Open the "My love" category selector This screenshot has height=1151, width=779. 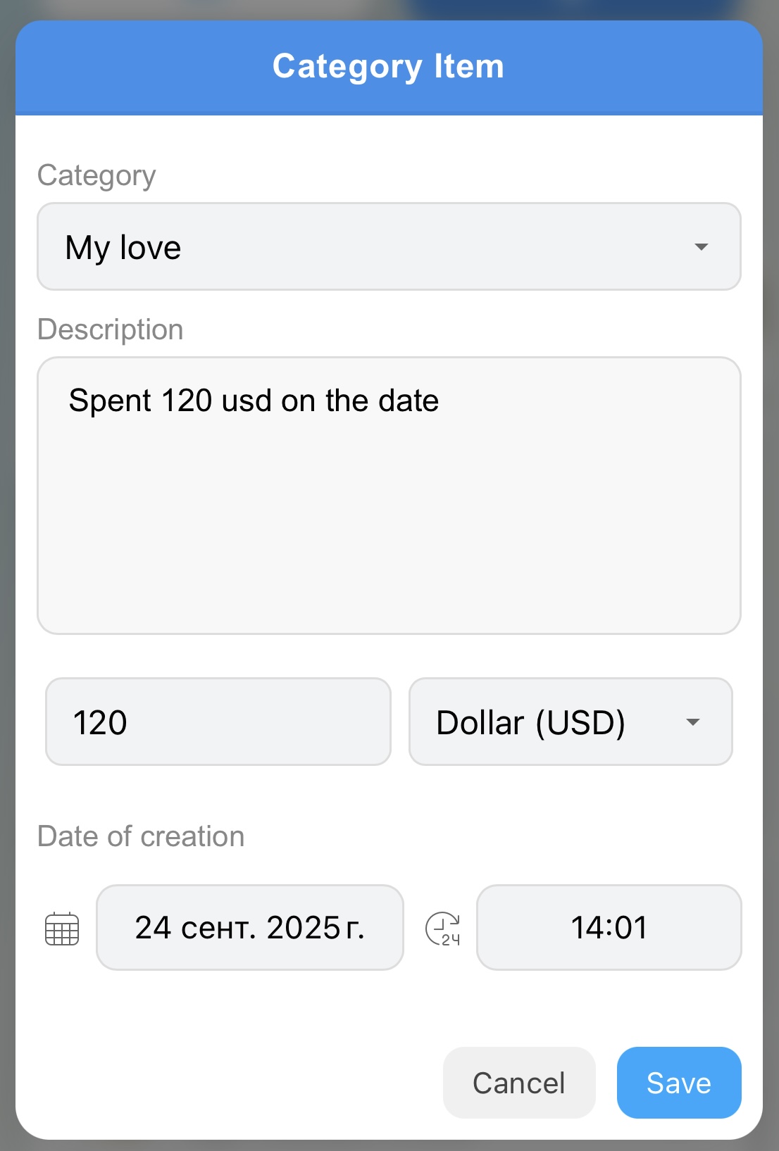[x=389, y=247]
